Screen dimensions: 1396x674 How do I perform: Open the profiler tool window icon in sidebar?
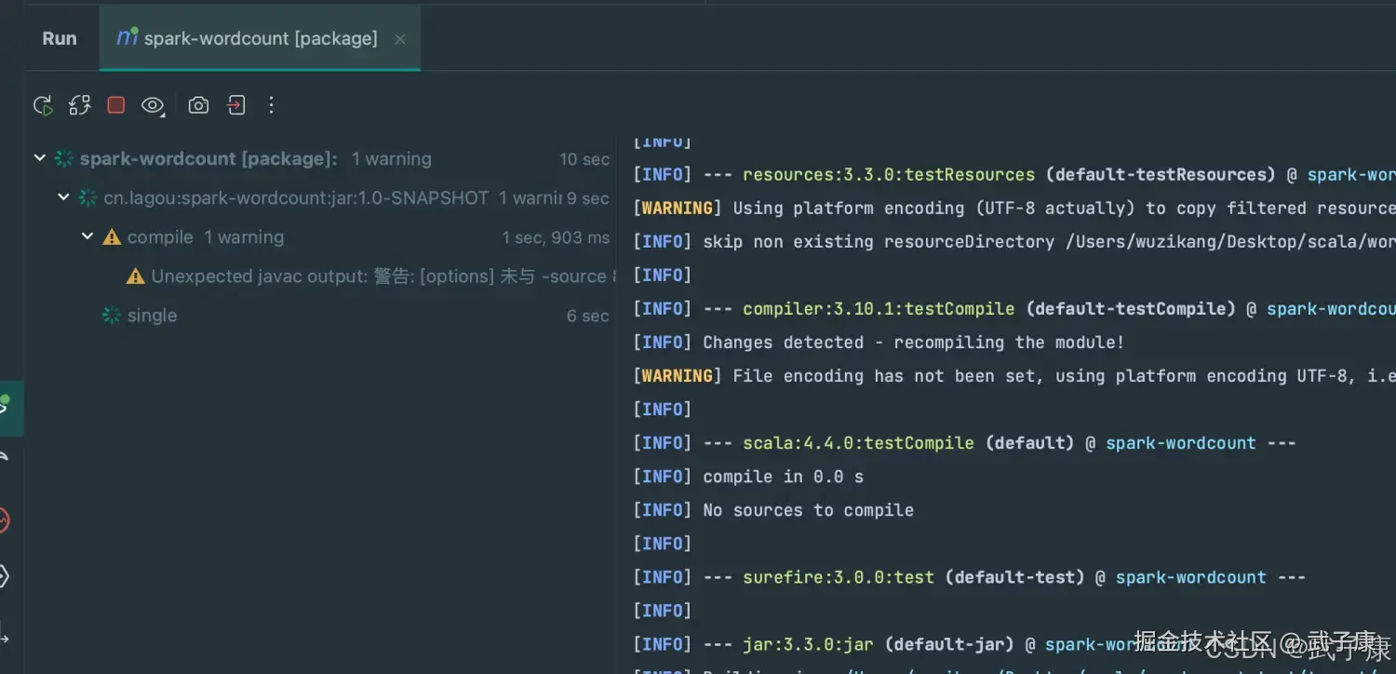coord(5,520)
